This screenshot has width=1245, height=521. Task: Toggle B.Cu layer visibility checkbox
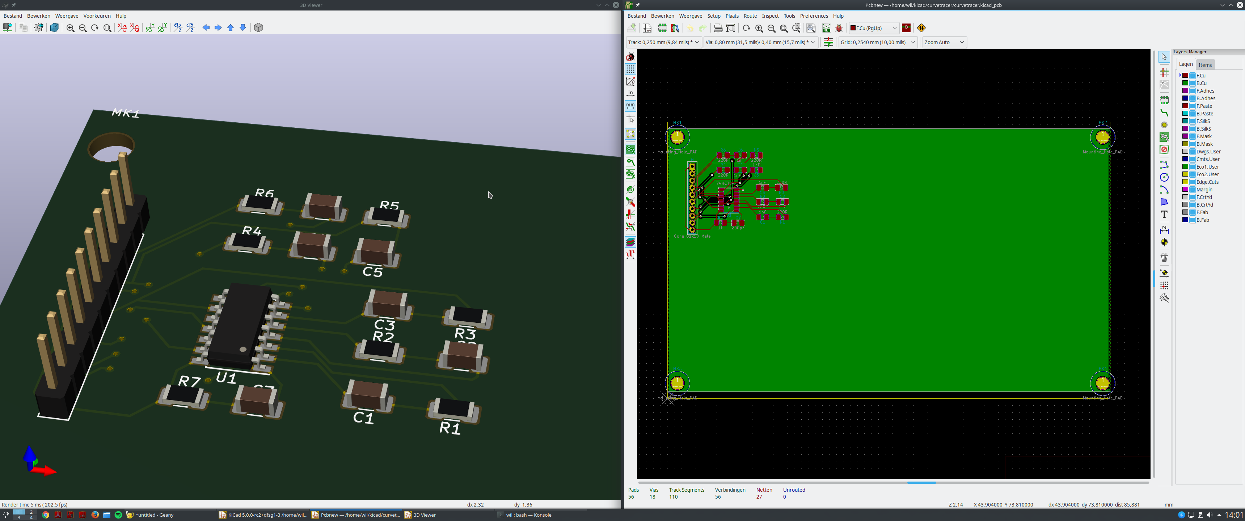(1192, 83)
